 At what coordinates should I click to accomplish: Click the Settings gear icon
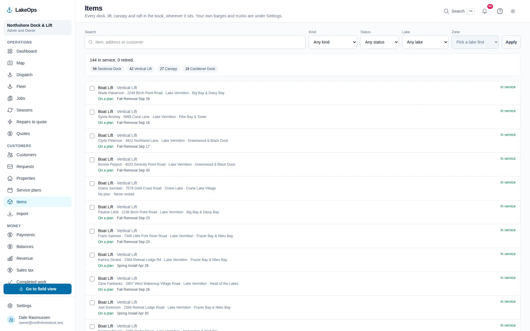point(10,306)
